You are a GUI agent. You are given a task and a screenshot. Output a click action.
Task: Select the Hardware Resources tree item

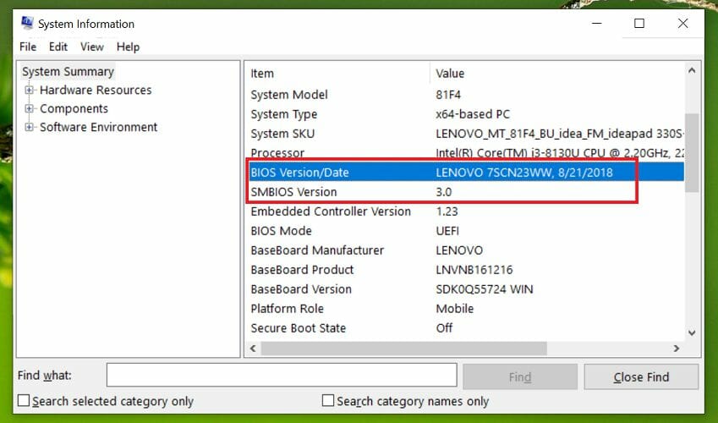coord(96,90)
